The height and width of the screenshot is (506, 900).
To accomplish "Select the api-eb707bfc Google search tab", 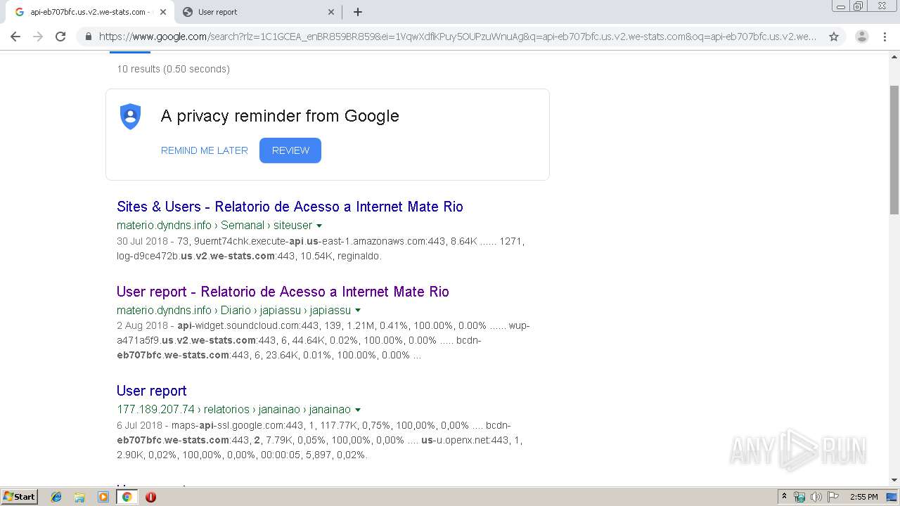I will tap(89, 12).
